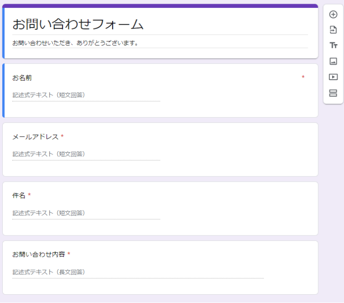
Task: Click the long answer field under お問い合わせ内容
Action: (138, 272)
